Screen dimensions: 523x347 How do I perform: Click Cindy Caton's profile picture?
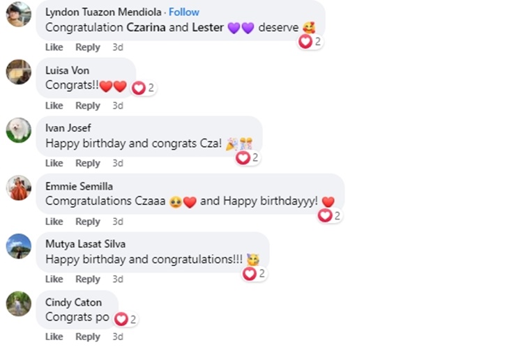coord(19,304)
